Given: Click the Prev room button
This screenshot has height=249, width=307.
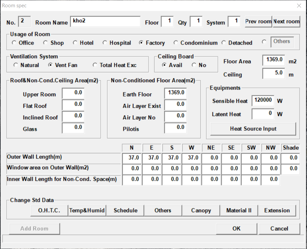Looking at the screenshot, I should [258, 21].
